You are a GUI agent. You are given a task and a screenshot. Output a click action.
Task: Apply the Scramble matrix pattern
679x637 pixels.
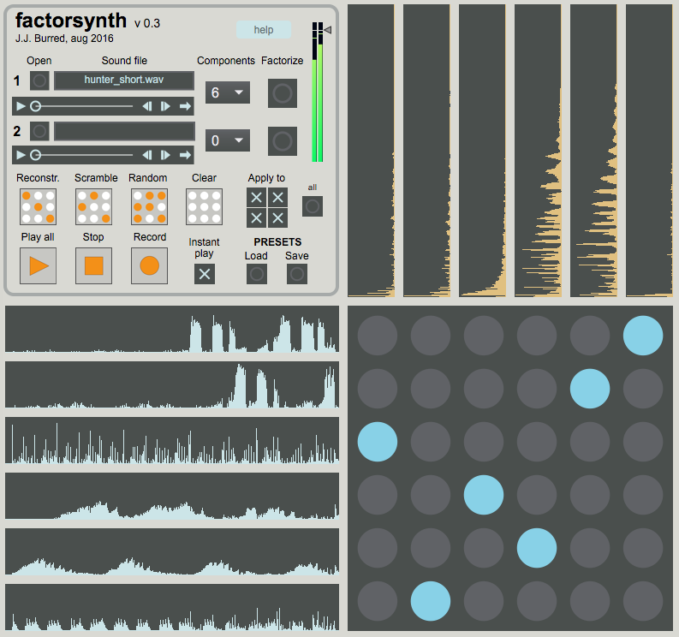point(93,207)
